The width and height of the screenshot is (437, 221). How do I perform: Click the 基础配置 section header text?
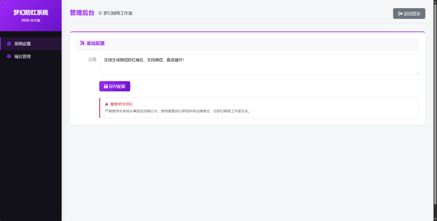(96, 43)
